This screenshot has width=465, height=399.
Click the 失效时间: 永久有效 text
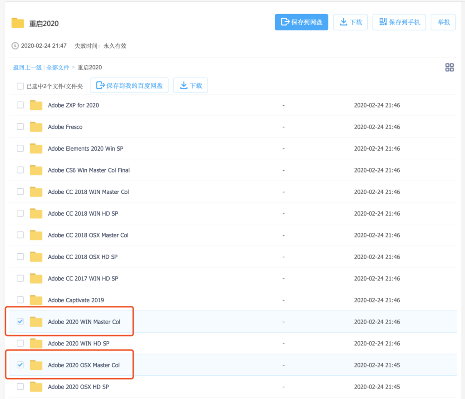point(100,46)
